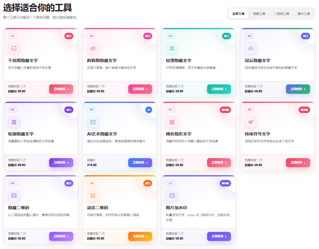Click the 新功能 badge on 特殊符号文字 card
Screen dimensions: 319x249
point(304,110)
